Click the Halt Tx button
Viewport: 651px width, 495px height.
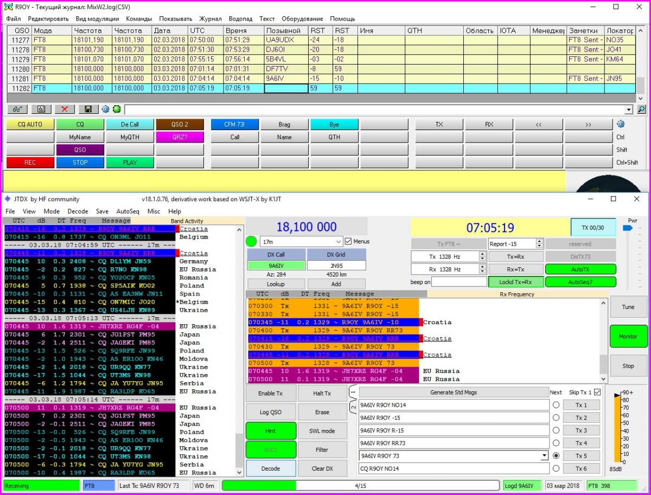(x=322, y=393)
